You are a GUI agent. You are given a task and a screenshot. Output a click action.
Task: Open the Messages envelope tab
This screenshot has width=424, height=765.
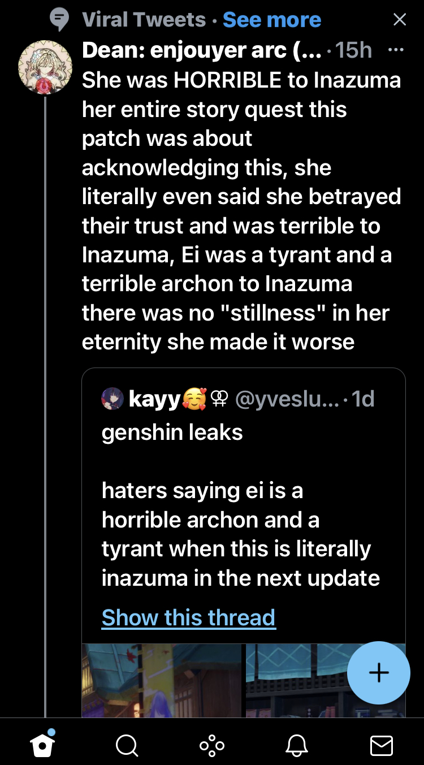tap(381, 745)
